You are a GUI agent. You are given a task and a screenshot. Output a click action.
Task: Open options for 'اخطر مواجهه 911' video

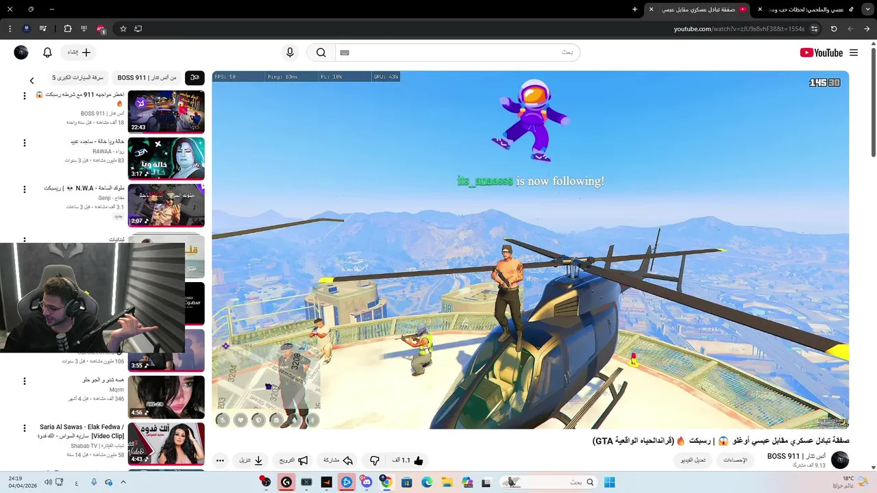coord(25,96)
